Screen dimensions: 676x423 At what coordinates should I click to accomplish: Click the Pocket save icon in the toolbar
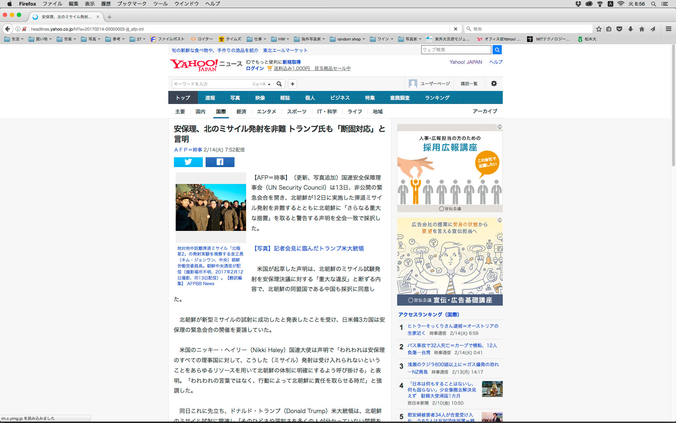coord(619,29)
